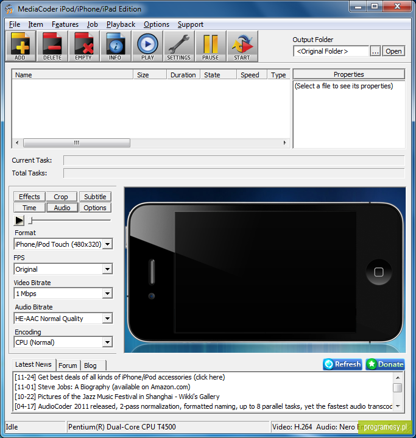Click the small preview play button

point(19,221)
